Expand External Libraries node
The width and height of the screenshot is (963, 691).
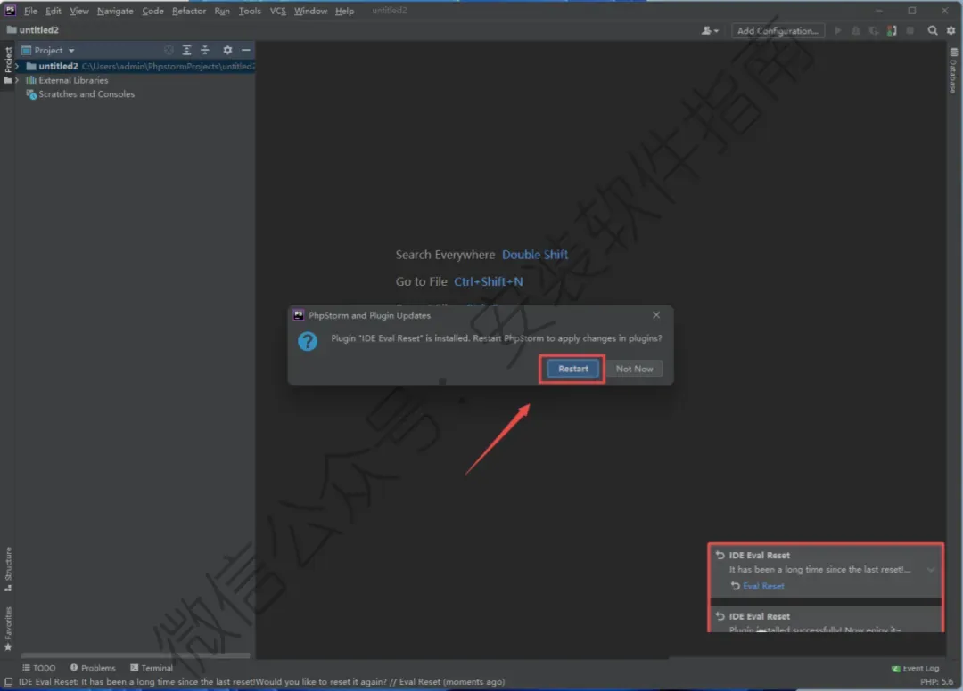(17, 80)
